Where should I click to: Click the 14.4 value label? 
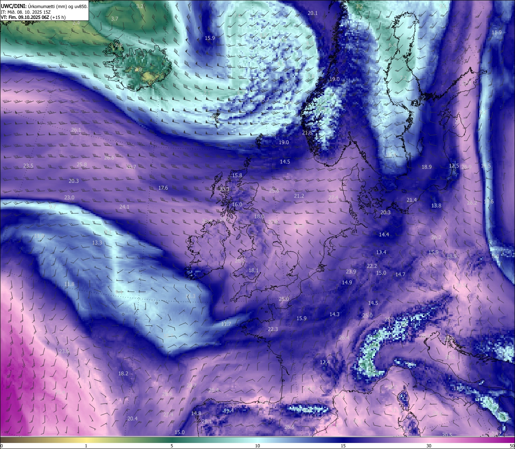point(384,234)
